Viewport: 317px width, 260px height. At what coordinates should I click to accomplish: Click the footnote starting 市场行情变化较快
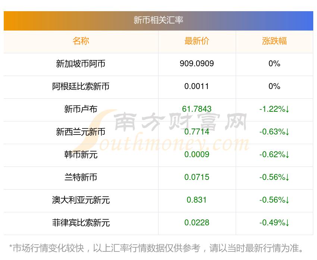pos(156,248)
